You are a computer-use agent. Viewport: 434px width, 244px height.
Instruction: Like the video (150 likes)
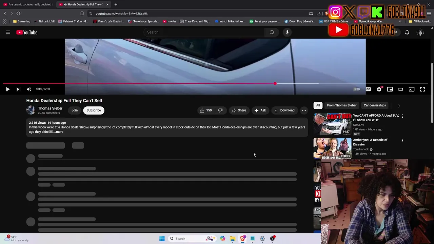[x=206, y=110]
